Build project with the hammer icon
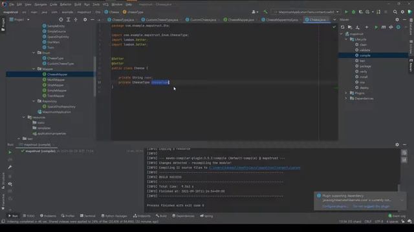The width and height of the screenshot is (414, 232). (x=265, y=12)
